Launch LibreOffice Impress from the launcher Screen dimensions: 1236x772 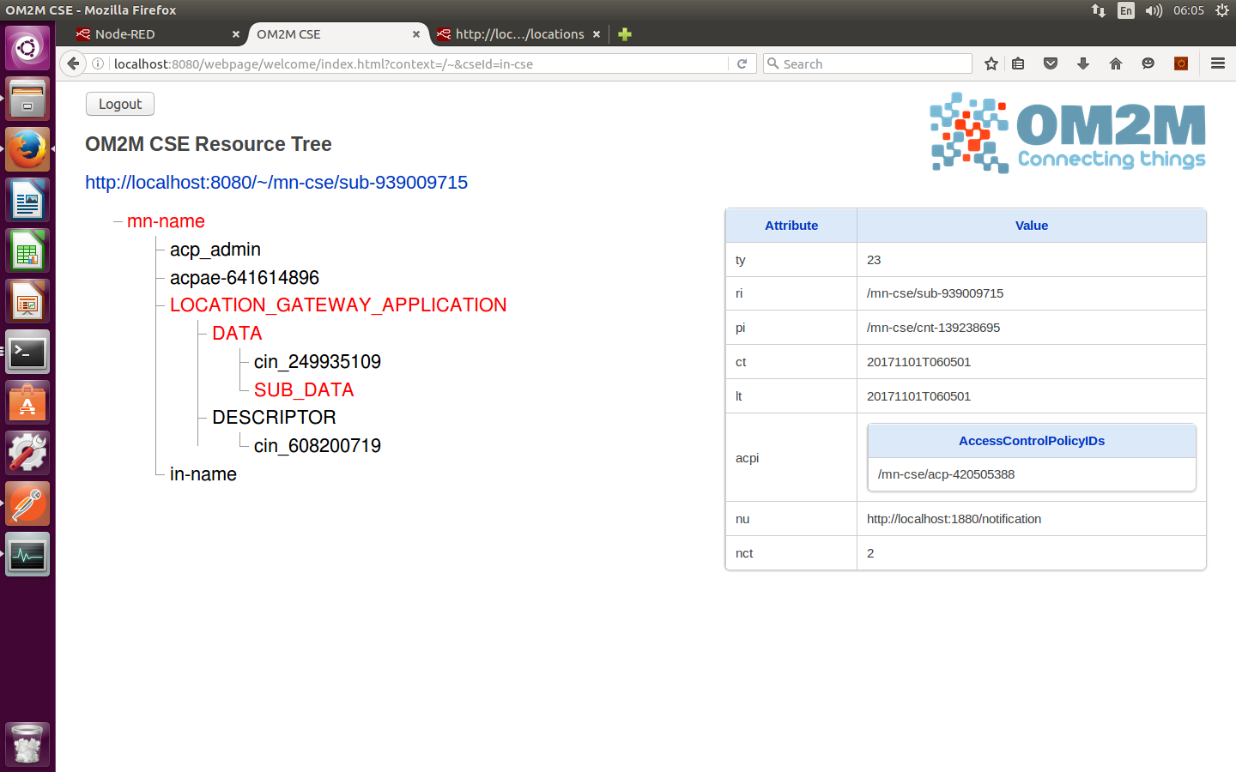[x=27, y=301]
